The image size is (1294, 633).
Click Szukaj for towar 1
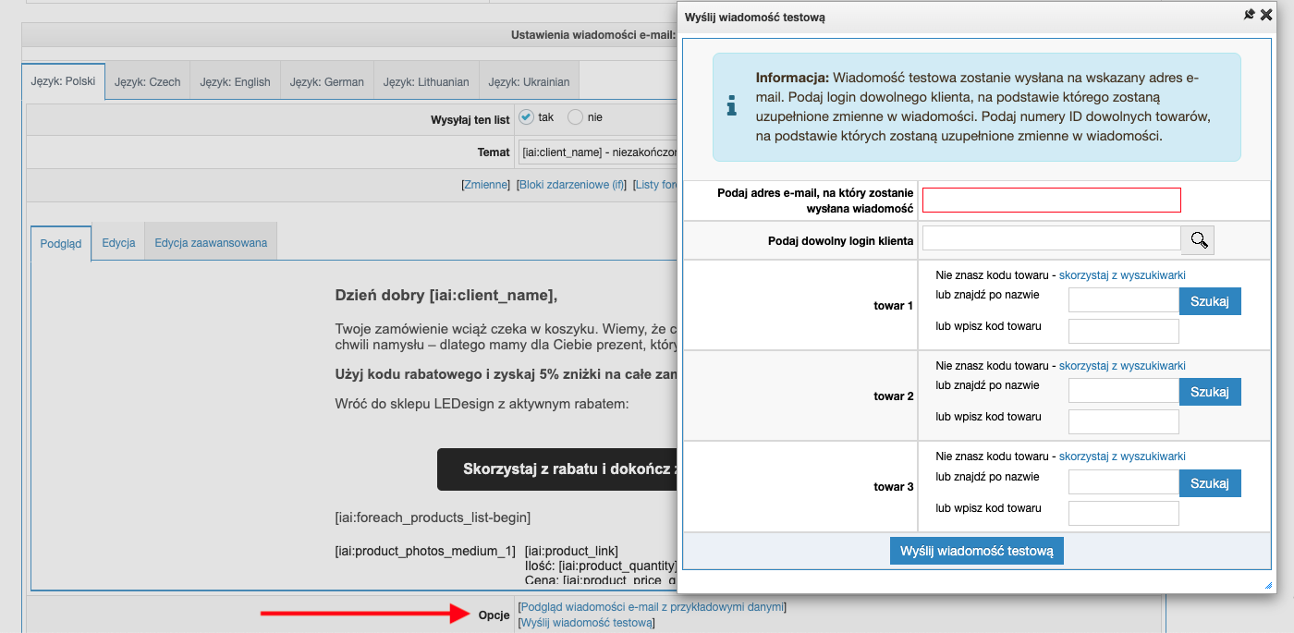pyautogui.click(x=1210, y=301)
